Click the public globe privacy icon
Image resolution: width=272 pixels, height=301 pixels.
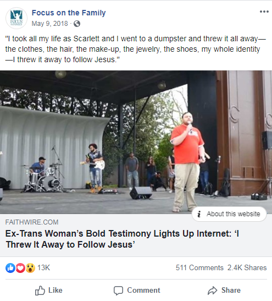77,24
